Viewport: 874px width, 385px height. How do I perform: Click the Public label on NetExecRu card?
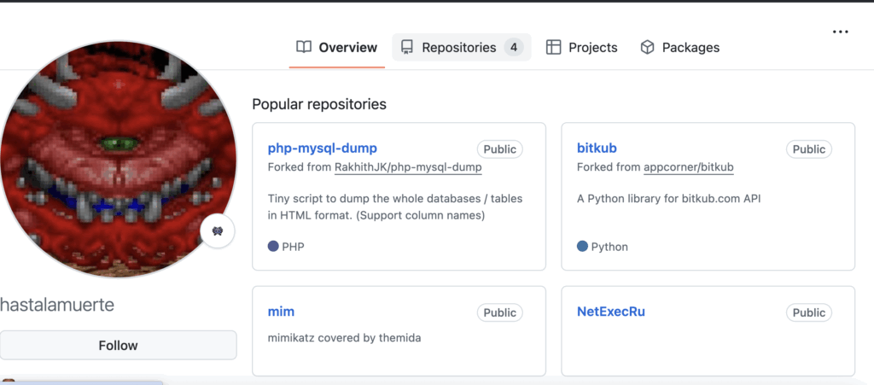click(809, 312)
